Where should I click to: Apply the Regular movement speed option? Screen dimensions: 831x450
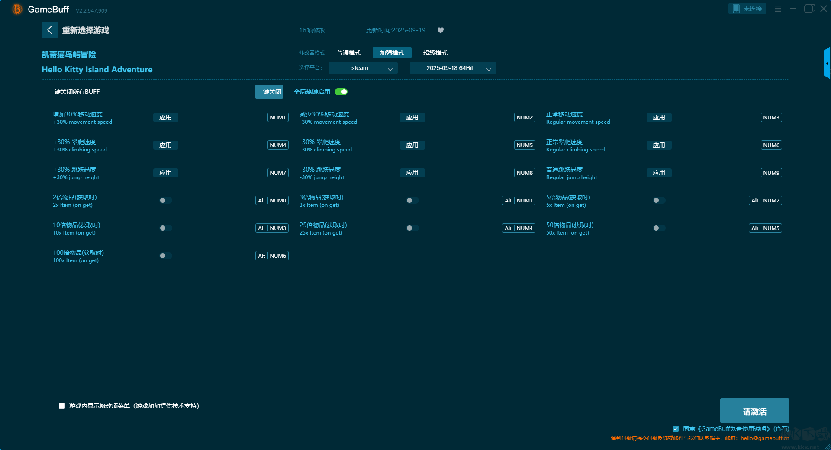pos(659,117)
